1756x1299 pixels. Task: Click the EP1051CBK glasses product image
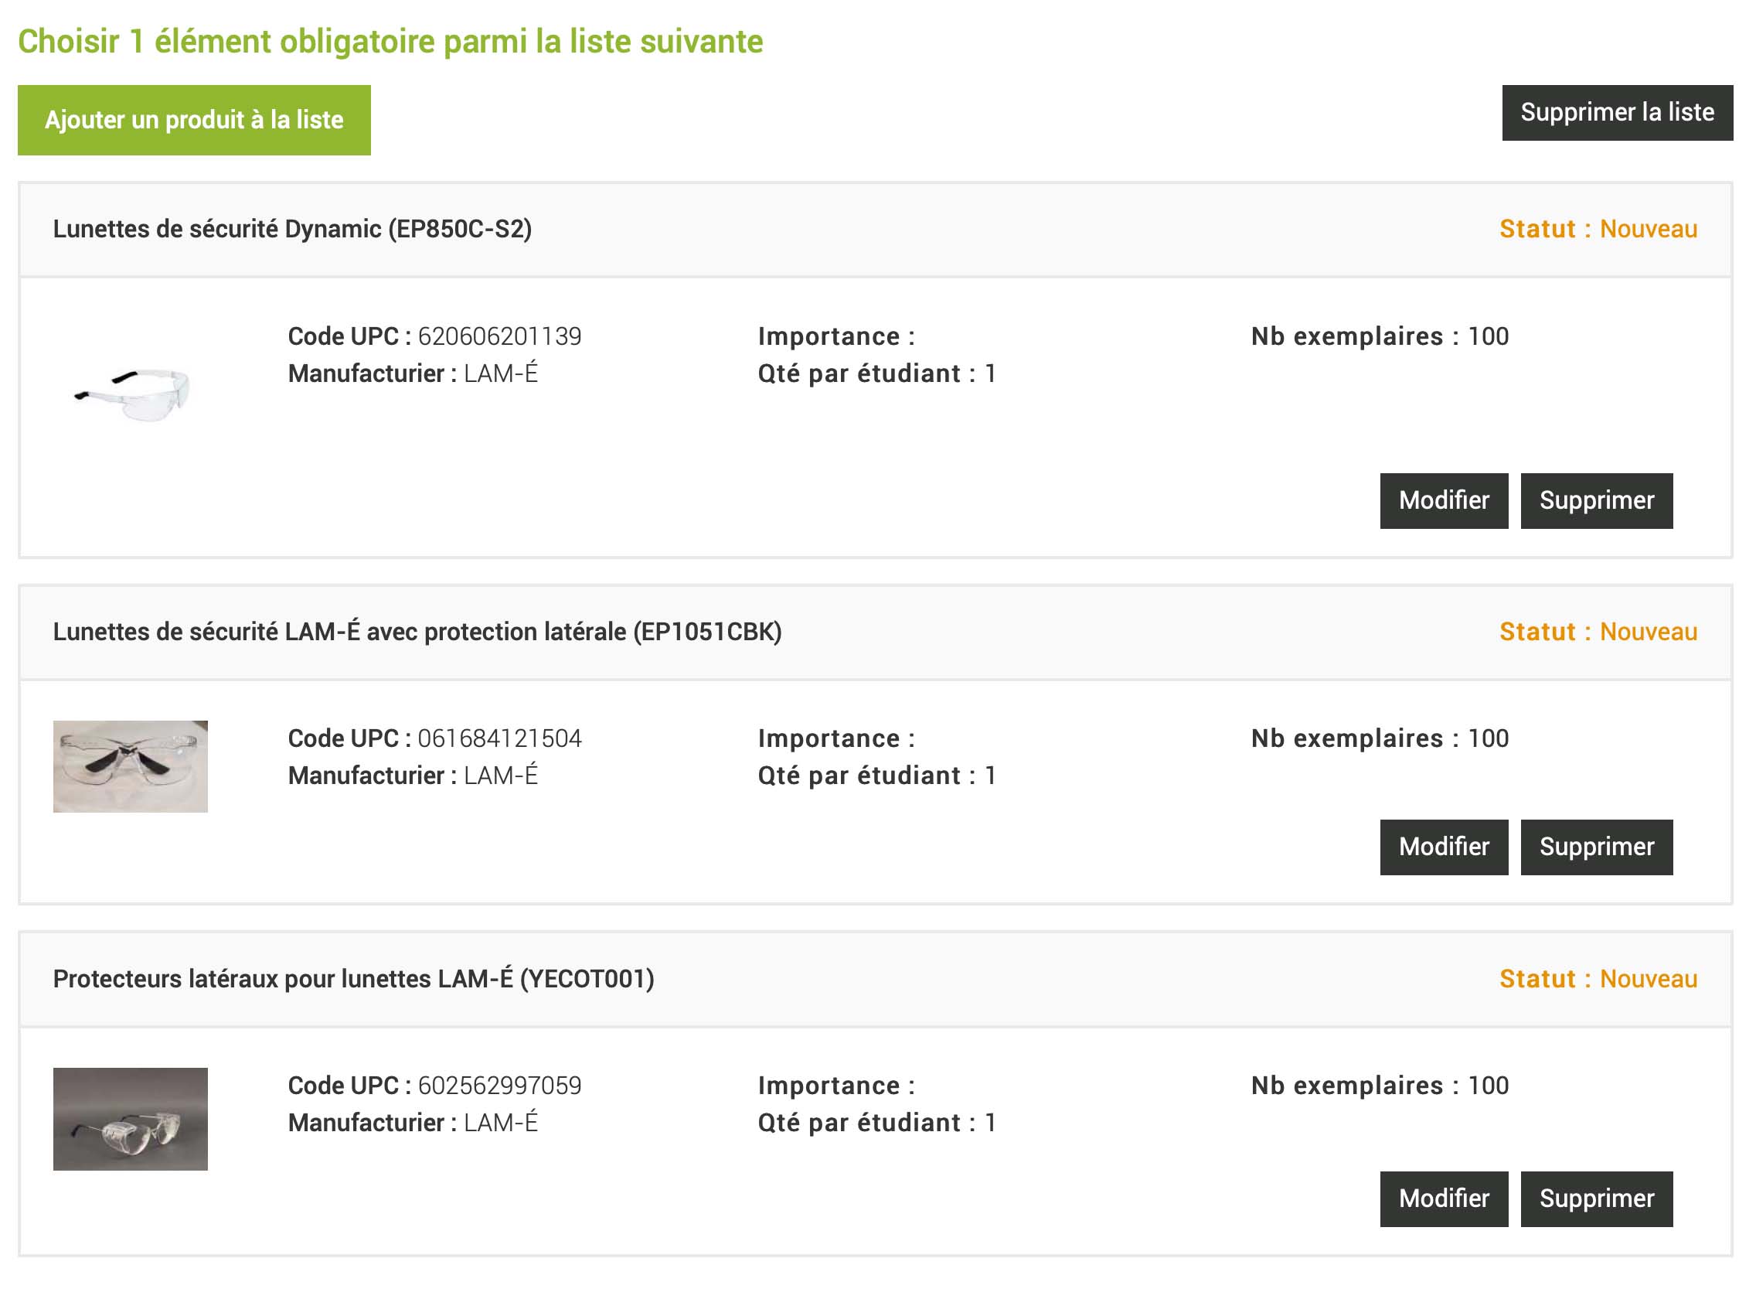pyautogui.click(x=131, y=767)
